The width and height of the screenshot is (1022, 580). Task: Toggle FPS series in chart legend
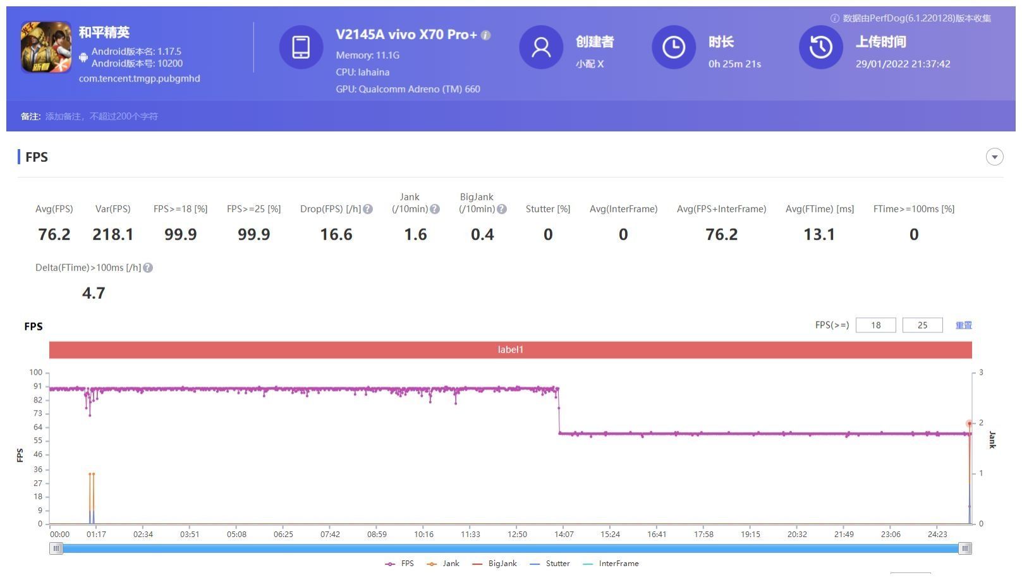pos(399,564)
